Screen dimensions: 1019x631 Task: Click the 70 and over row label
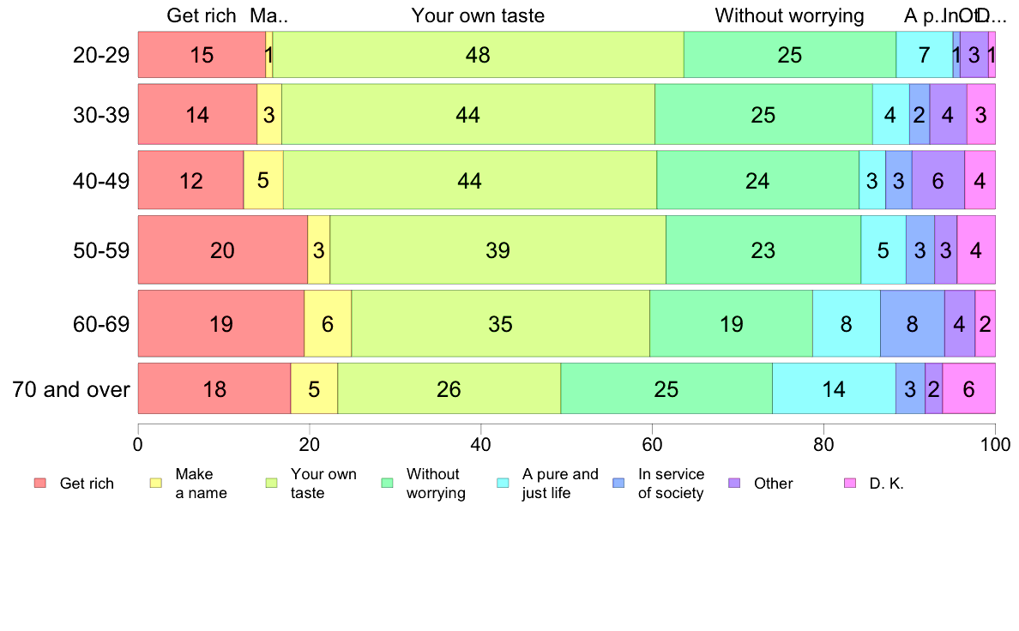71,389
